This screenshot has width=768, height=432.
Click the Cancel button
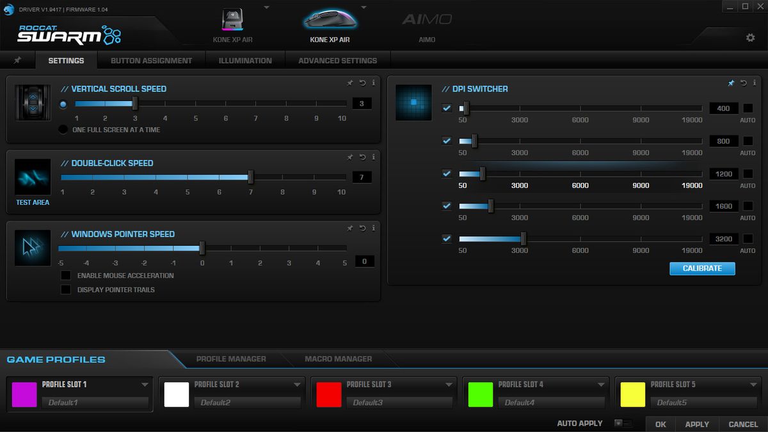743,424
